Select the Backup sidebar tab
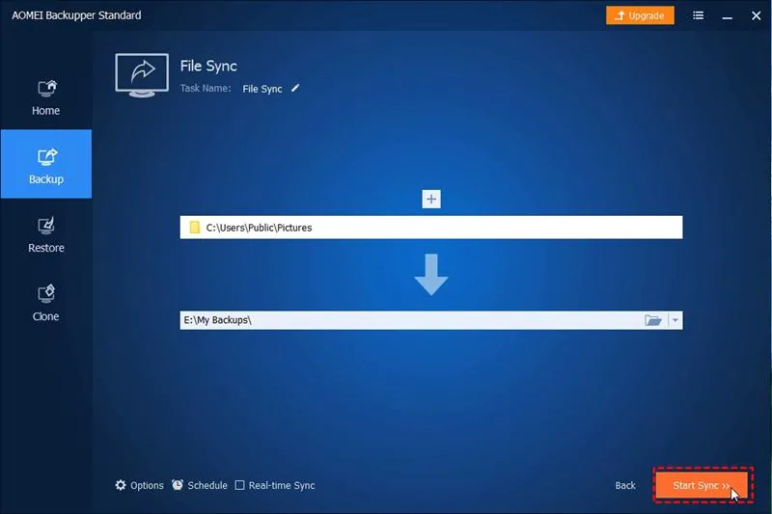Screen dimensions: 772x514 (45, 164)
